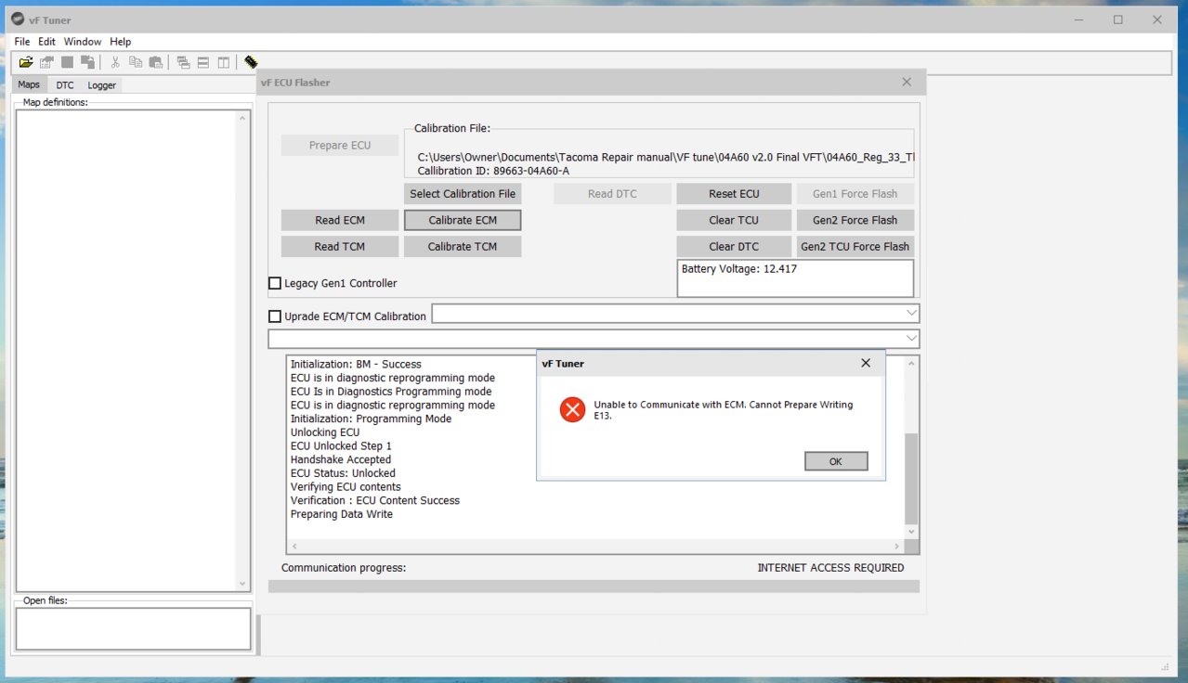This screenshot has height=683, width=1188.
Task: Click the Gen2 Force Flash button
Action: (855, 220)
